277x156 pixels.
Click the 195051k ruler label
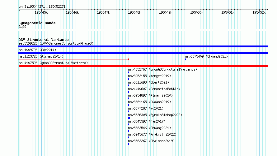[228, 12]
